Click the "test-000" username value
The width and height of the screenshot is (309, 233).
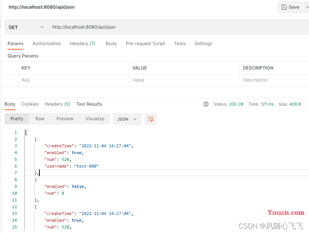[86, 166]
